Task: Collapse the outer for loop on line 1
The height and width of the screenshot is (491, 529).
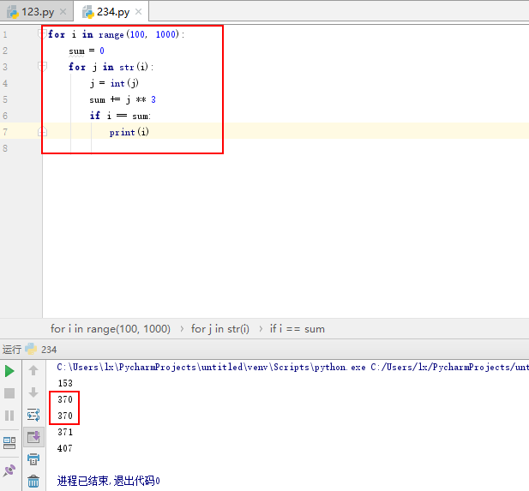Action: tap(43, 34)
